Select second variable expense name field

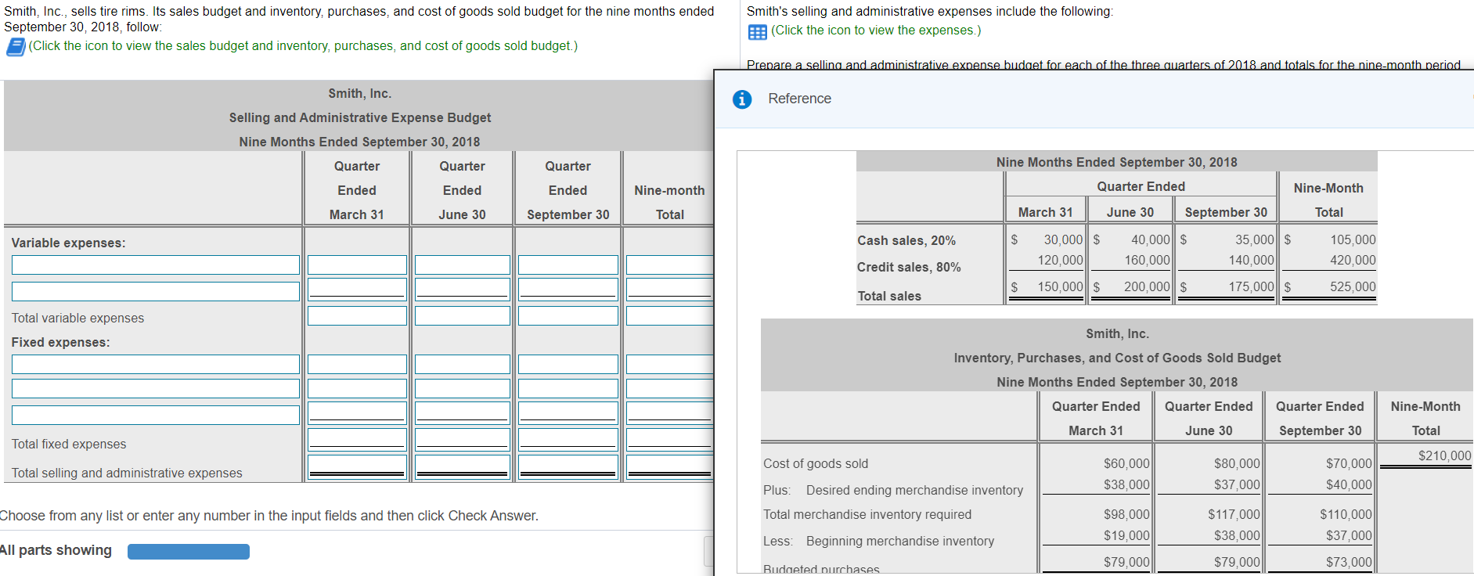pyautogui.click(x=156, y=291)
